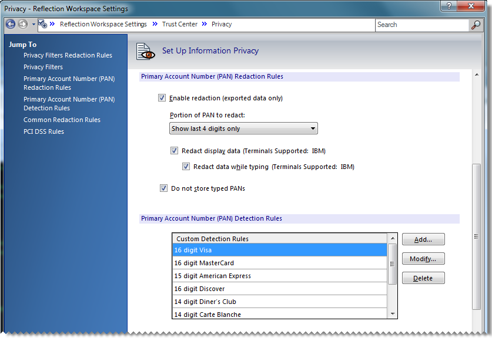Click the Information Privacy eye document icon
The height and width of the screenshot is (338, 492).
pyautogui.click(x=145, y=52)
